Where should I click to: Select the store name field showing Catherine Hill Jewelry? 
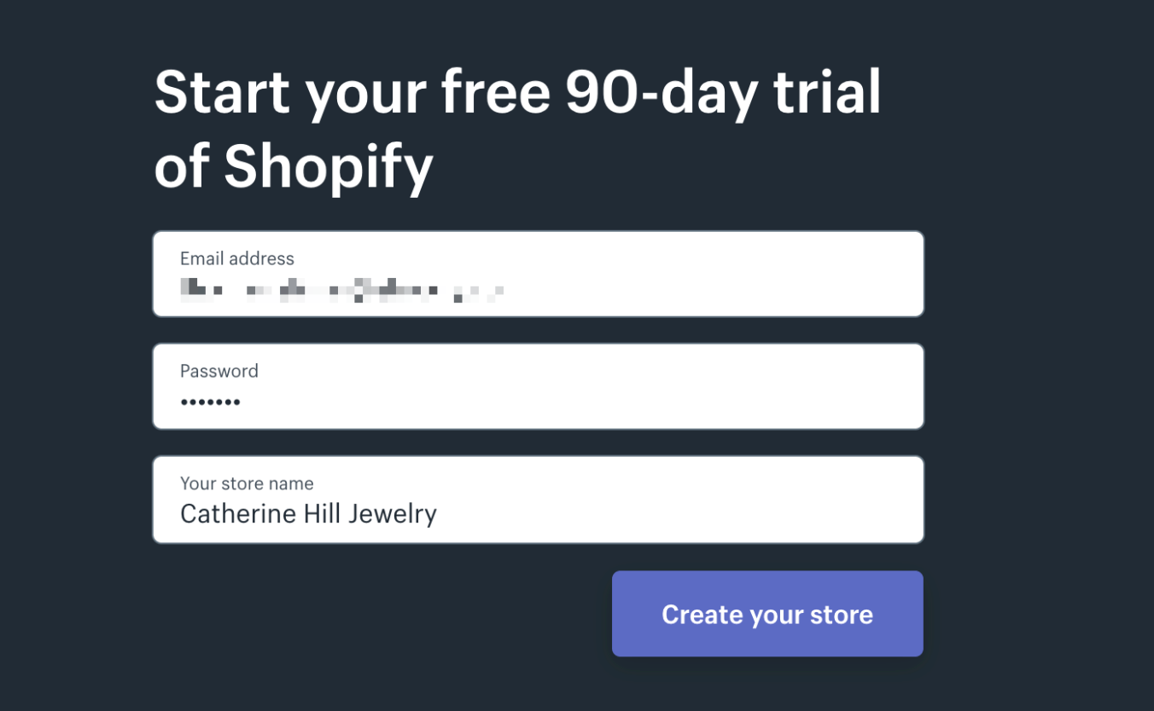(x=538, y=499)
